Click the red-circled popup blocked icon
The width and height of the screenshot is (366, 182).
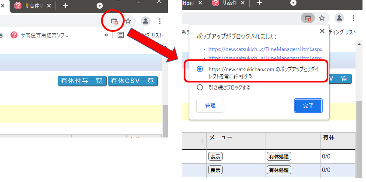(x=114, y=21)
